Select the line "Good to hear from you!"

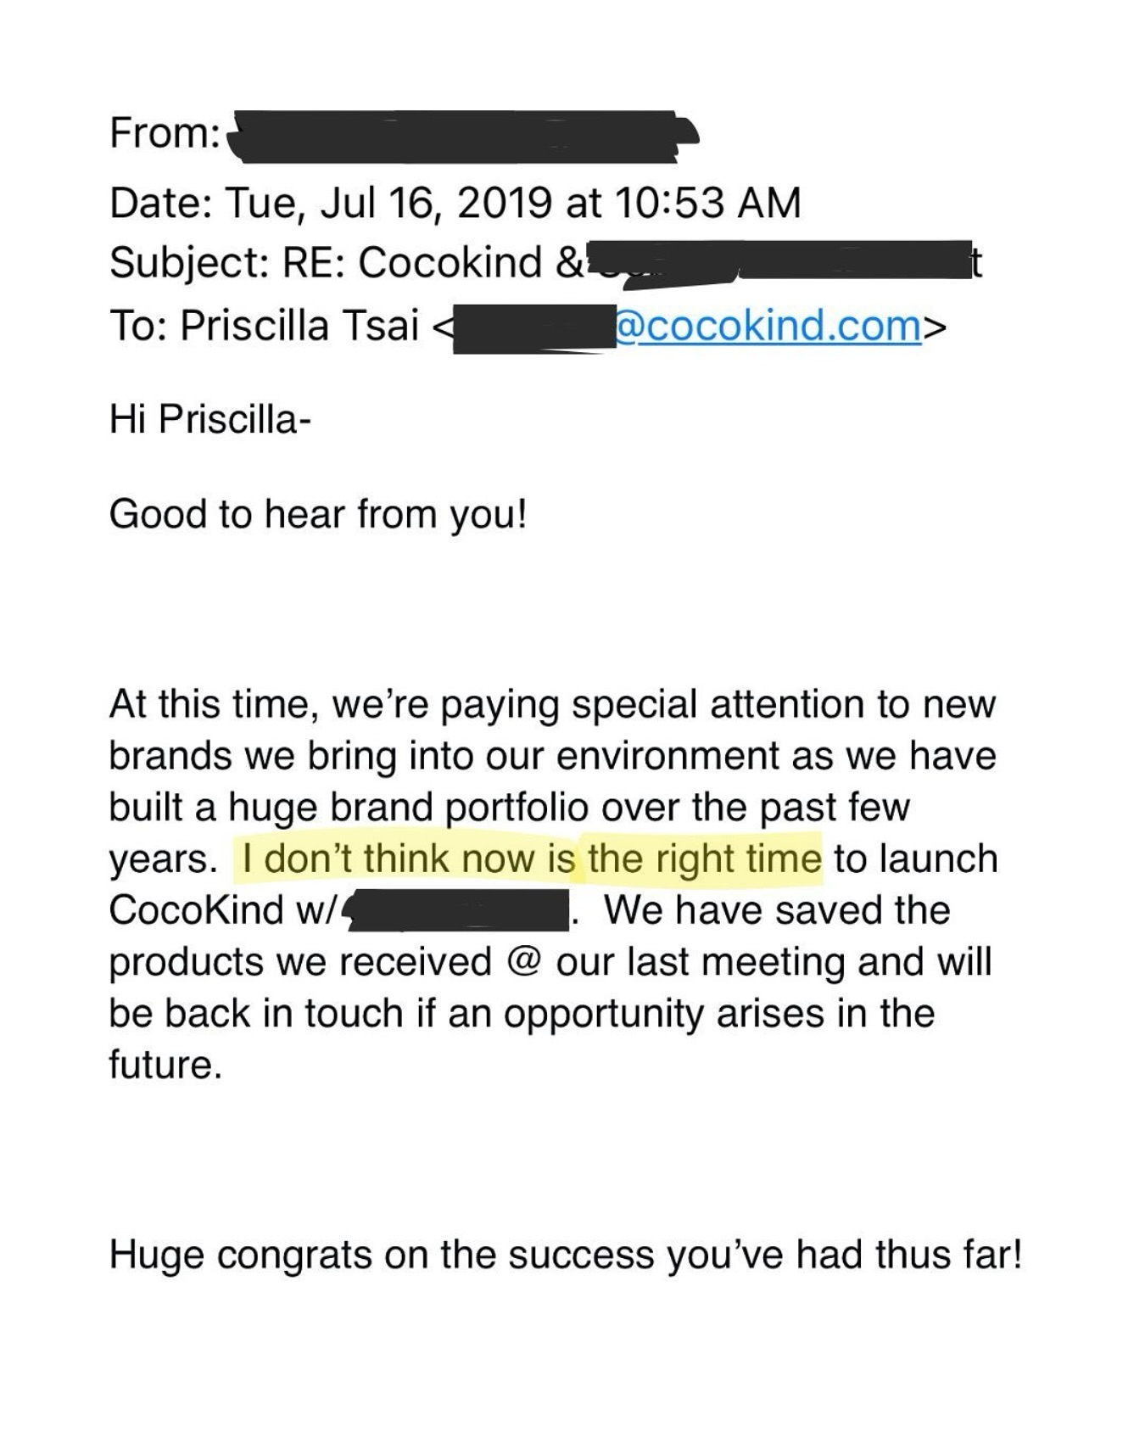[318, 514]
